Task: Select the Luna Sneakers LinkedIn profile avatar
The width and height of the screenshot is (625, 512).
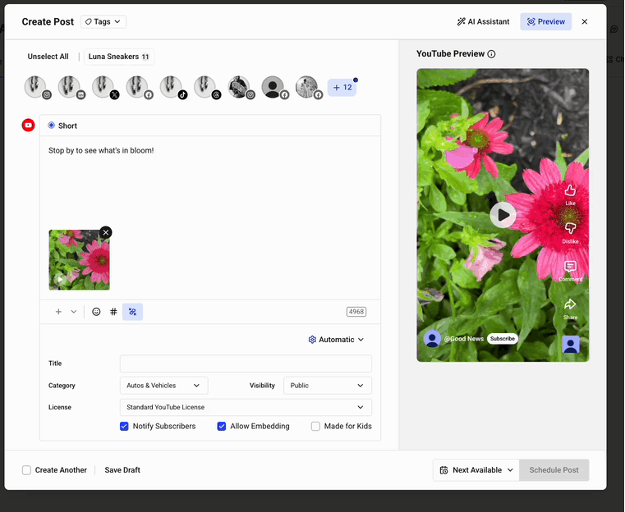Action: coord(70,87)
